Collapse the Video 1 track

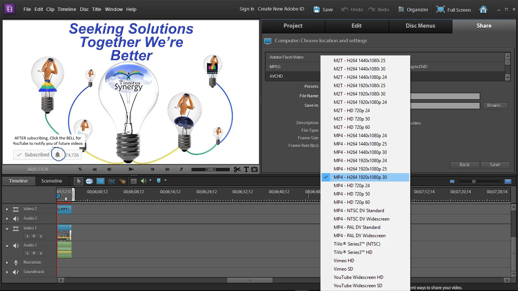tap(7, 229)
